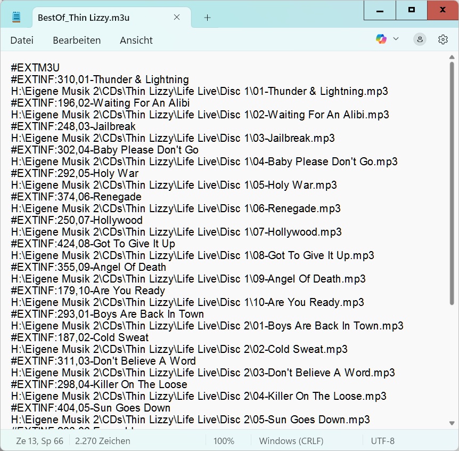Open the Datei menu
This screenshot has height=451, width=459.
click(x=22, y=40)
